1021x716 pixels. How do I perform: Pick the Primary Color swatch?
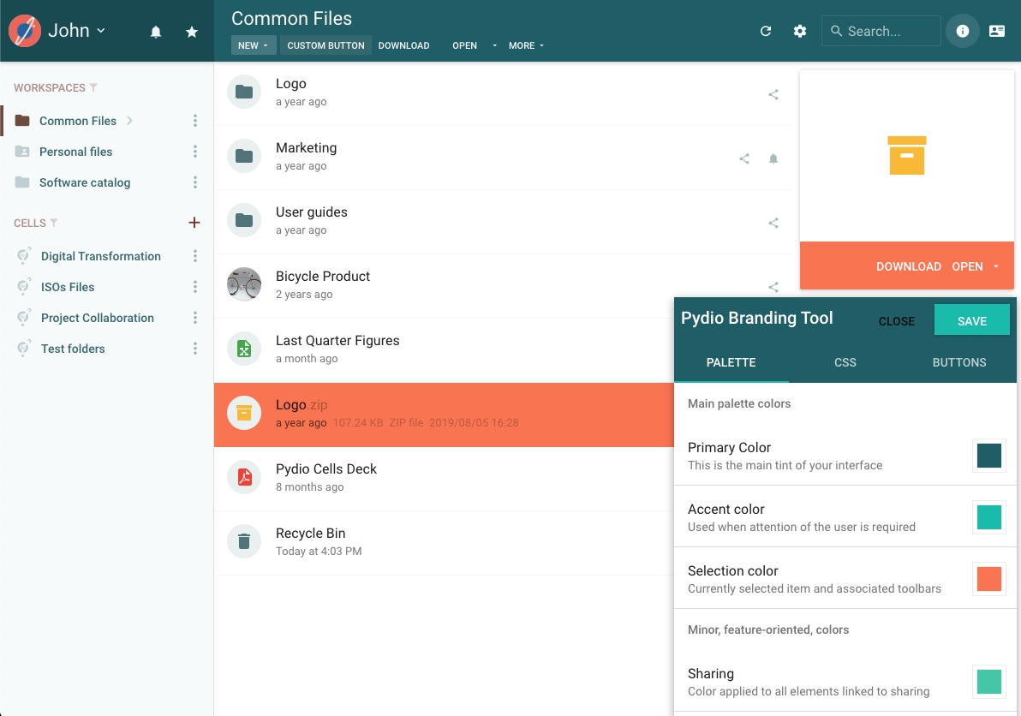tap(988, 456)
